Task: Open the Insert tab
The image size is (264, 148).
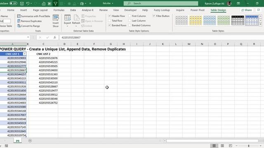Action: click(24, 10)
